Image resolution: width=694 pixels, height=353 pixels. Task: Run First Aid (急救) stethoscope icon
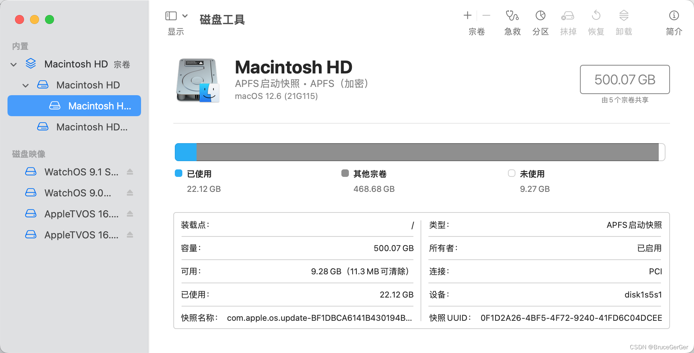(512, 15)
